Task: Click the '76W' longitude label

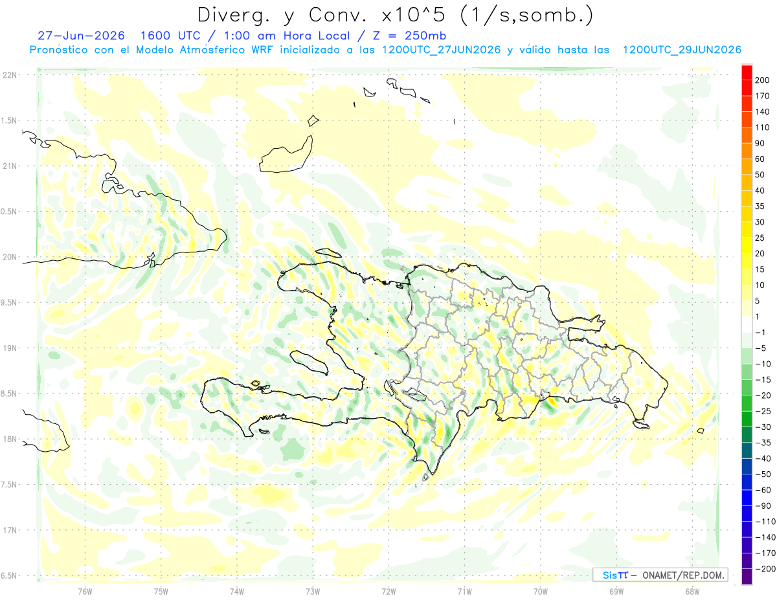Action: click(x=85, y=592)
